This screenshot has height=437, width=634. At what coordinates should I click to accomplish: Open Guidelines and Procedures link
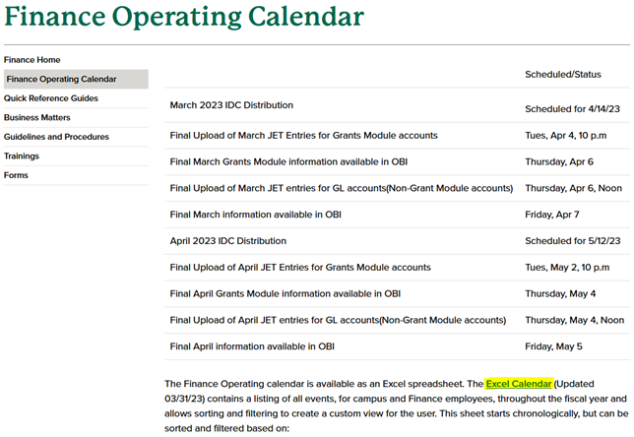[x=56, y=137]
